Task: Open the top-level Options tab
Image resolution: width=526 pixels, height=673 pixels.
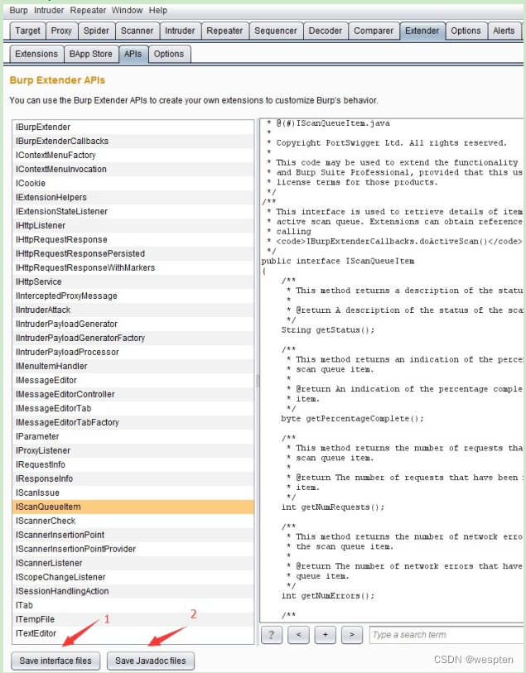Action: point(466,31)
